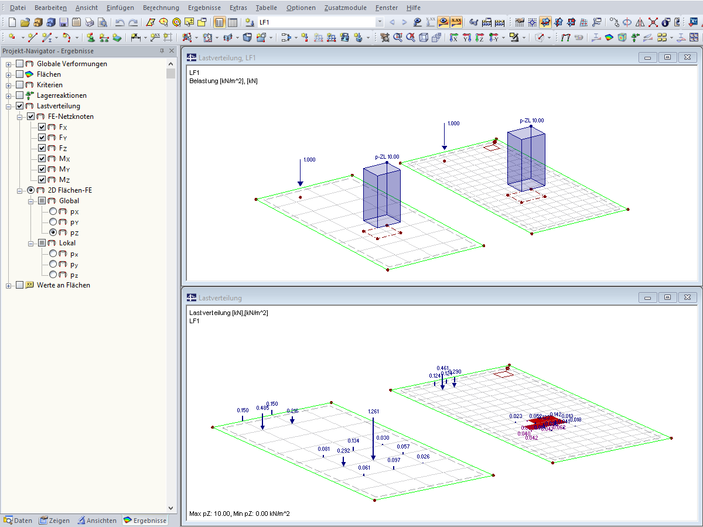Click 'Max pZ: 10.00' status text
Screen dimensions: 703x527
point(211,514)
